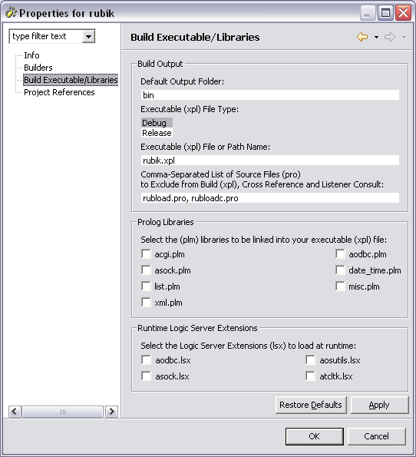This screenshot has width=416, height=457.
Task: Open the forward history dropdown arrow
Action: 404,38
